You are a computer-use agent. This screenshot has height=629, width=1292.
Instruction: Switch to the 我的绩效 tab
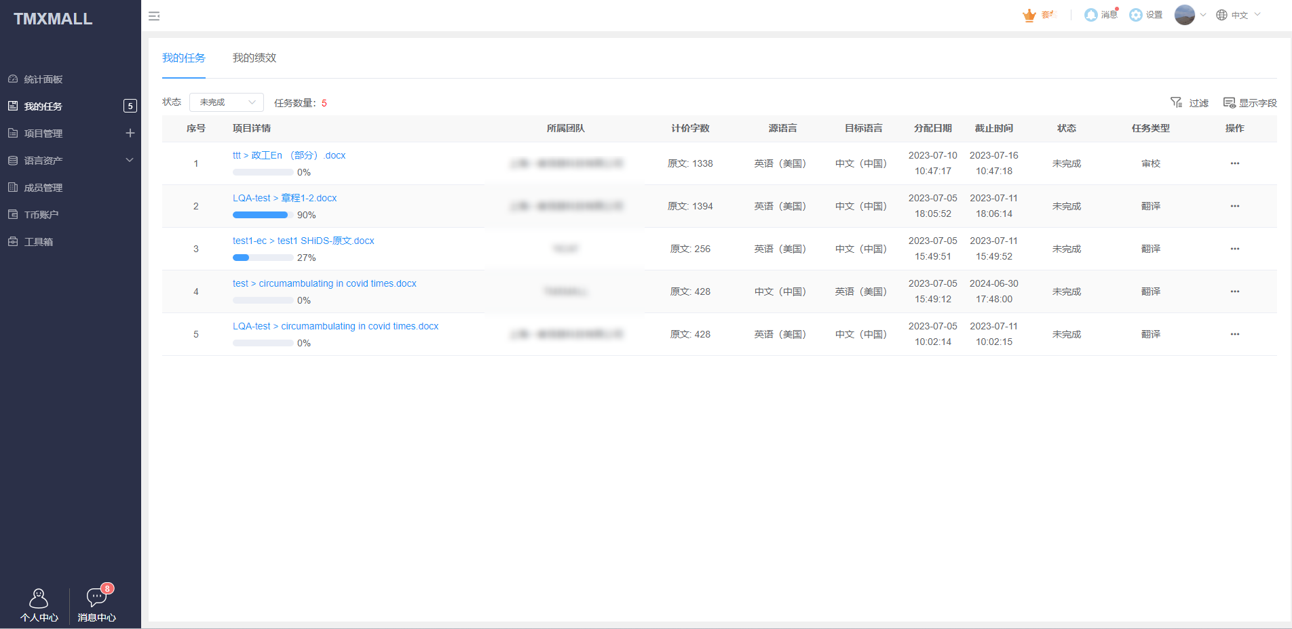click(x=254, y=58)
